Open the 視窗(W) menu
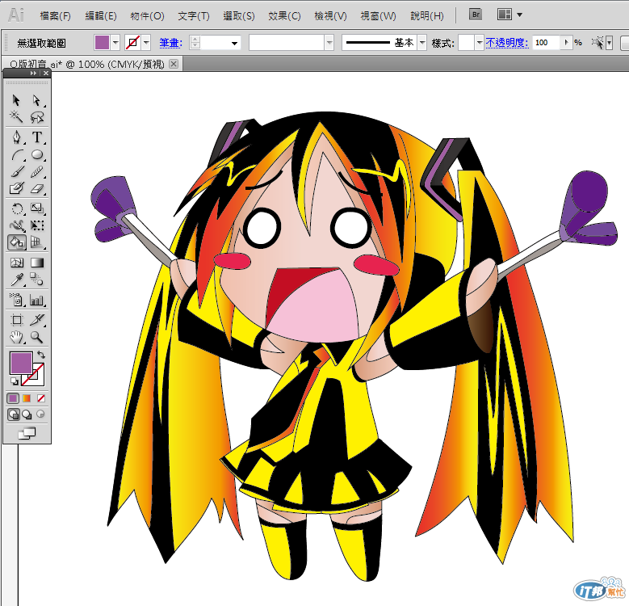 378,15
